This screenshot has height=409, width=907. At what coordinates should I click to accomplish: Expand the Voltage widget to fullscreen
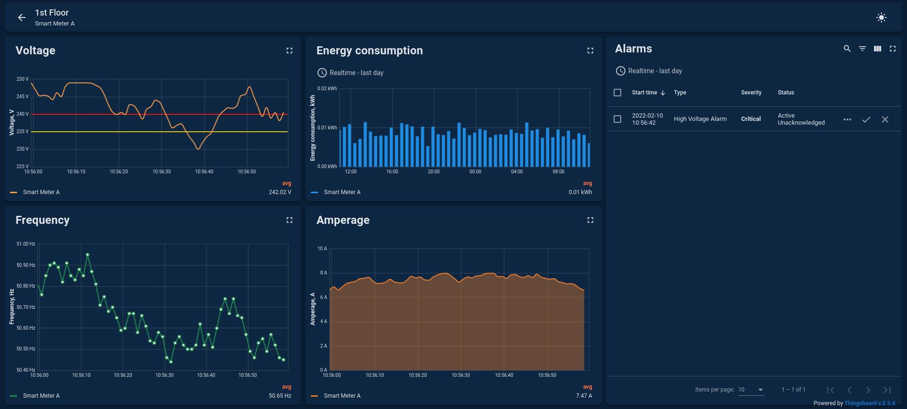290,51
